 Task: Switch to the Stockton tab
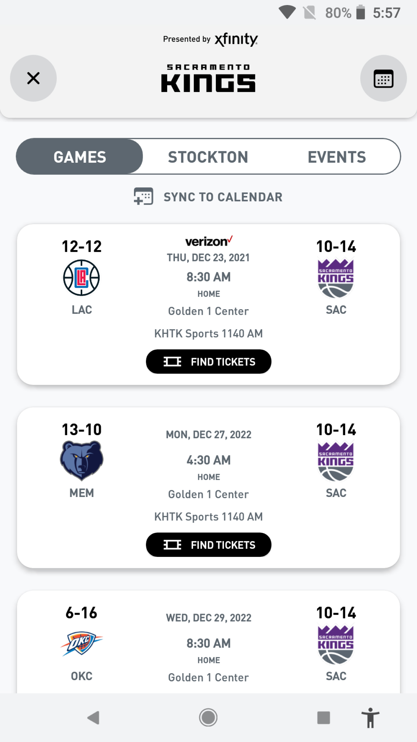pyautogui.click(x=208, y=157)
